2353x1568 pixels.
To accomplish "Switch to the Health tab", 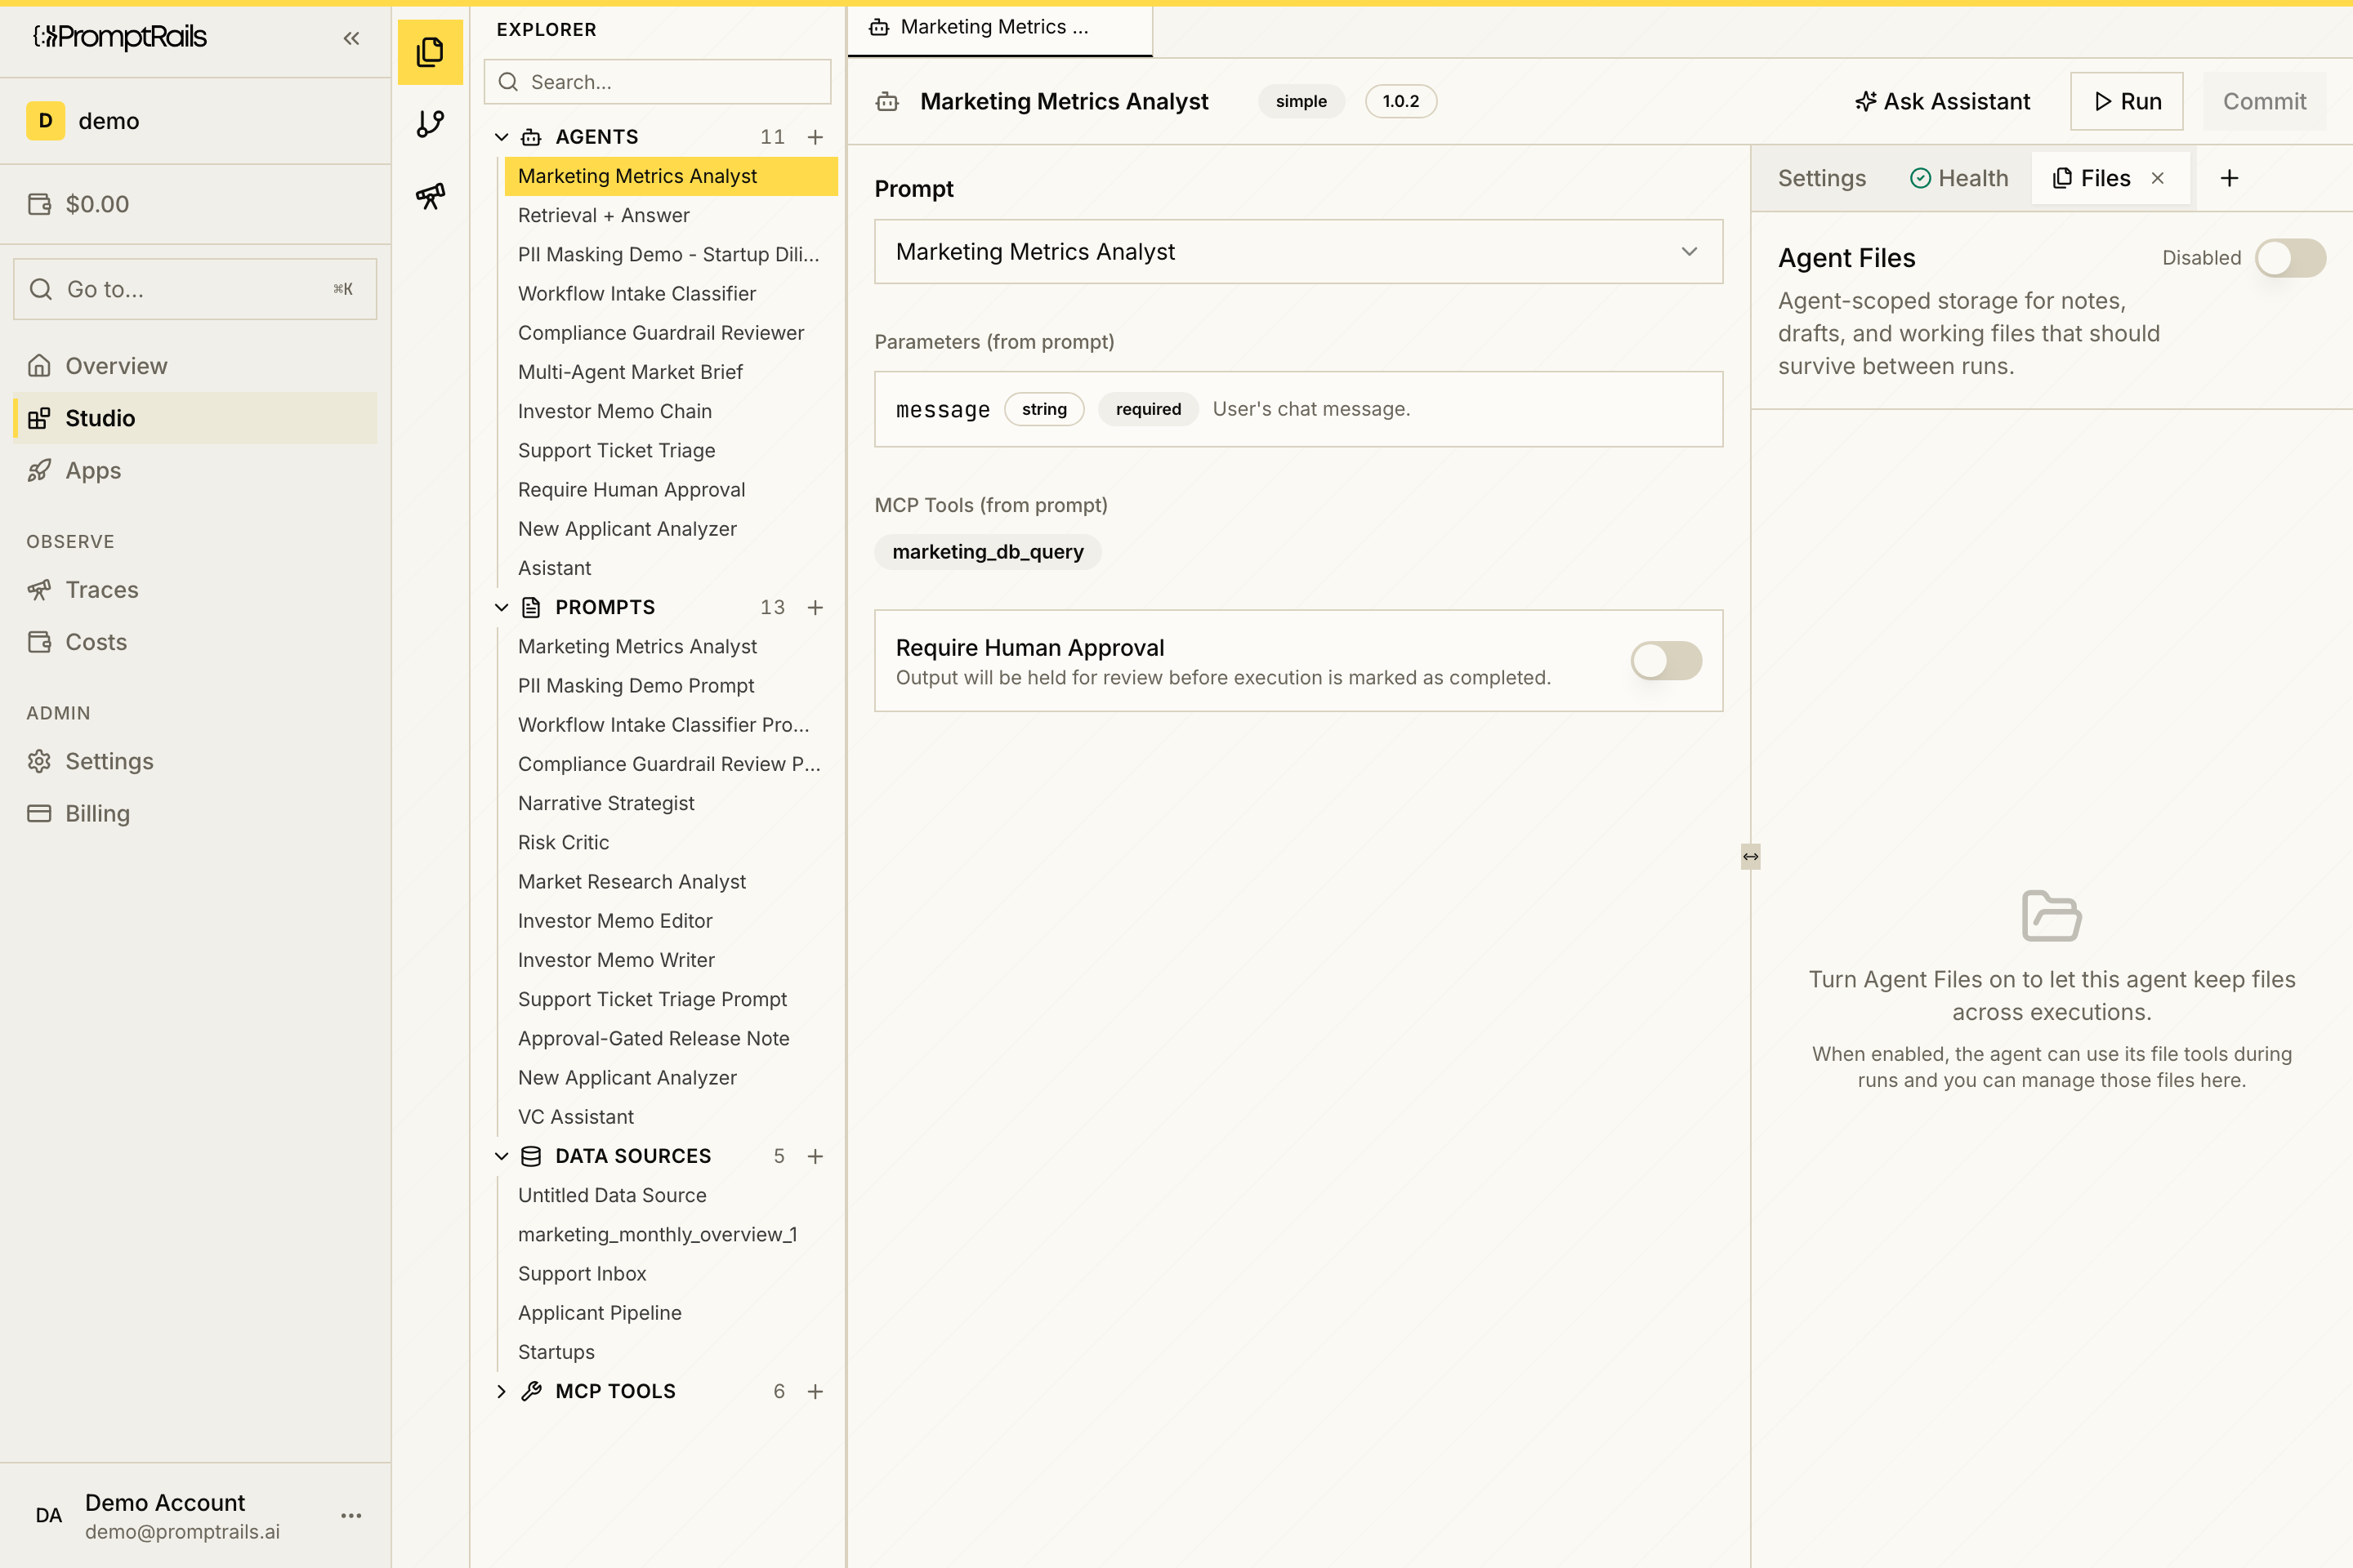I will pyautogui.click(x=1959, y=178).
